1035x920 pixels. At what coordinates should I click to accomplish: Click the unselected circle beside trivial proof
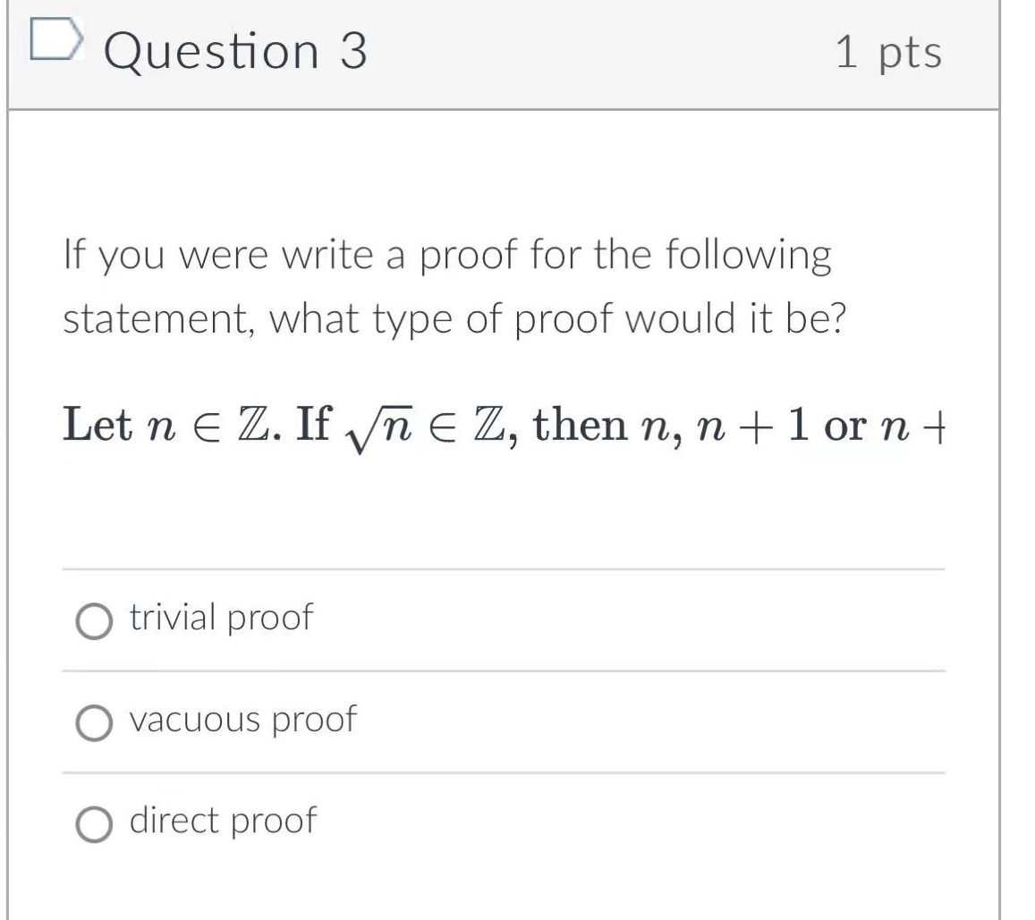tap(94, 618)
